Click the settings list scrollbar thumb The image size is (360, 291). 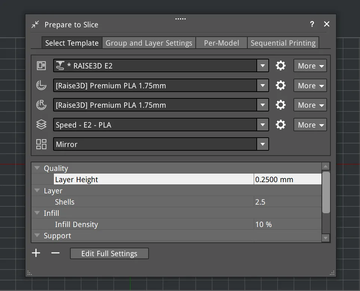tap(326, 192)
